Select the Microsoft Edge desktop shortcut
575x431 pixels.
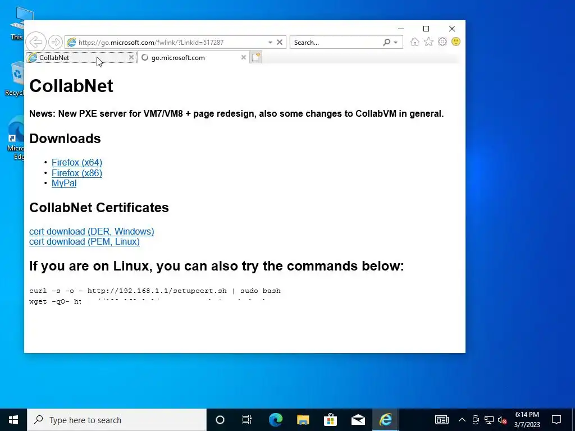[16, 138]
